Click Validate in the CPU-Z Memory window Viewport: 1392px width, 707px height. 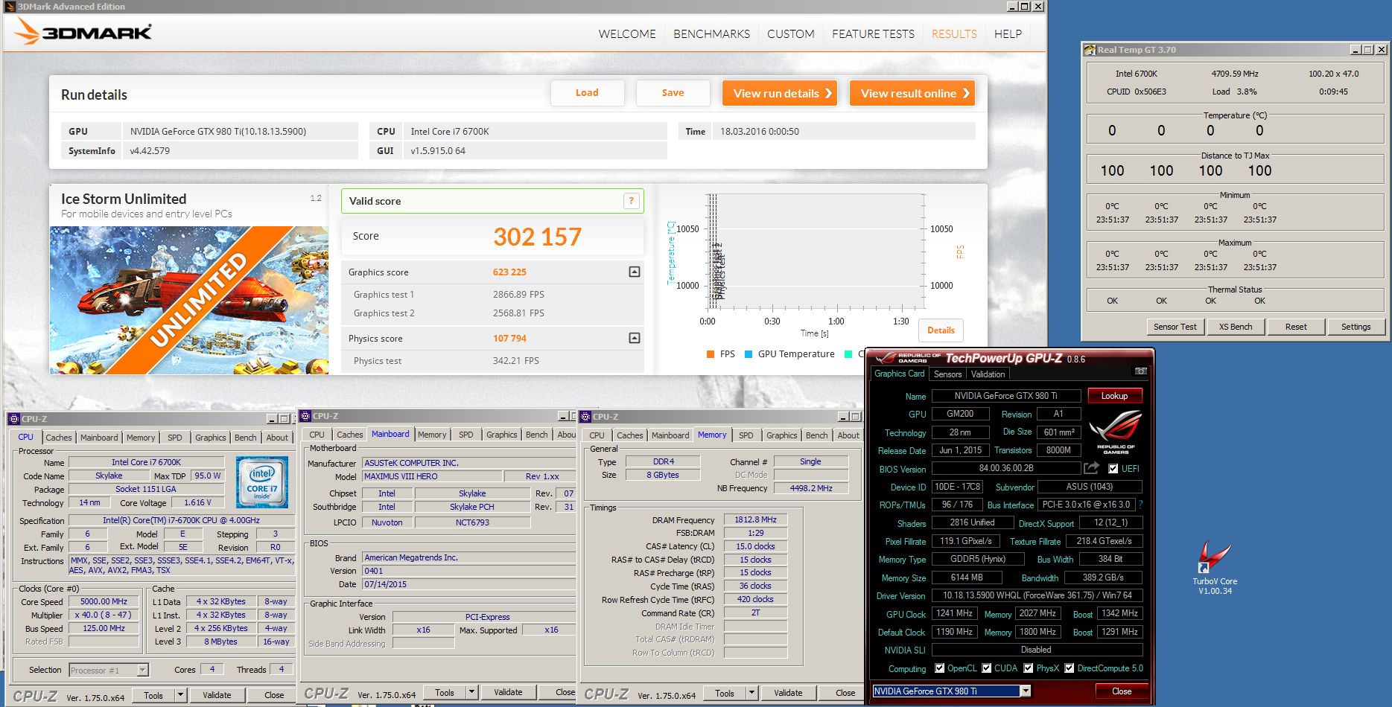click(x=788, y=693)
